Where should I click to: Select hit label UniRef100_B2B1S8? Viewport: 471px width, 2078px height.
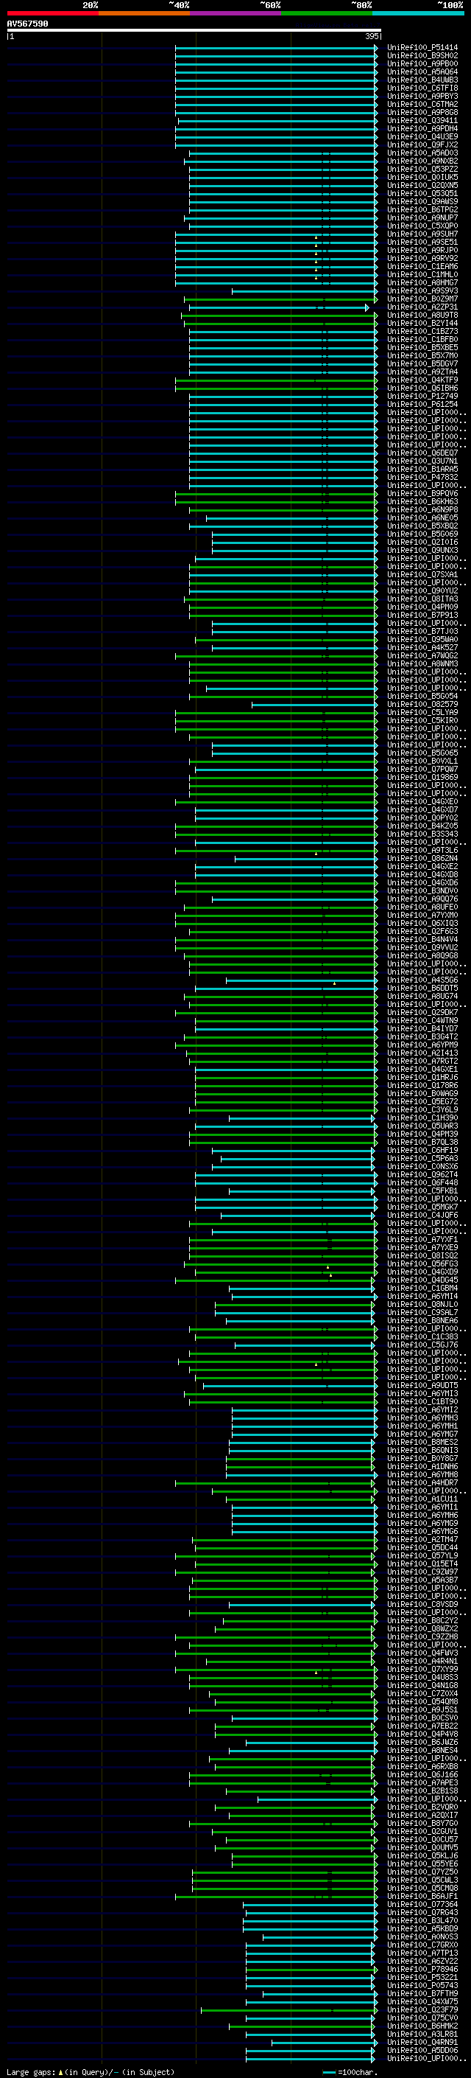(422, 1790)
